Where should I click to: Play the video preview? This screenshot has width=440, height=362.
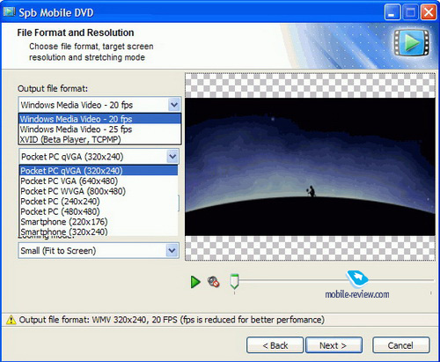click(x=195, y=282)
